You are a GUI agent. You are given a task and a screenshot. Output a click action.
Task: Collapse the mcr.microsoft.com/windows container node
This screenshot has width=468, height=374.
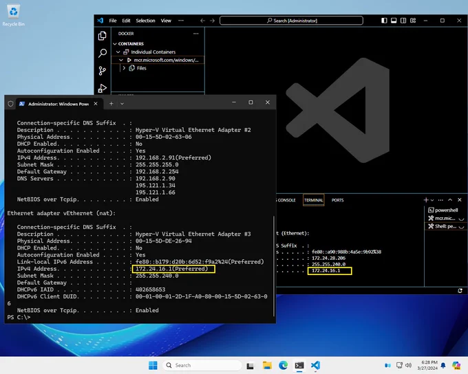121,60
